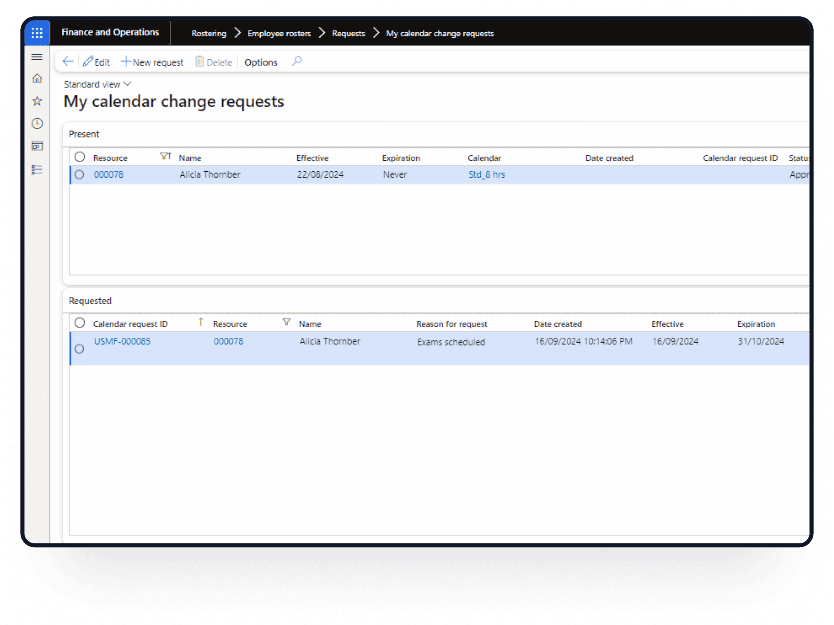Click the 31/10/2024 expiration cell
Viewport: 834px width, 625px height.
(x=761, y=341)
